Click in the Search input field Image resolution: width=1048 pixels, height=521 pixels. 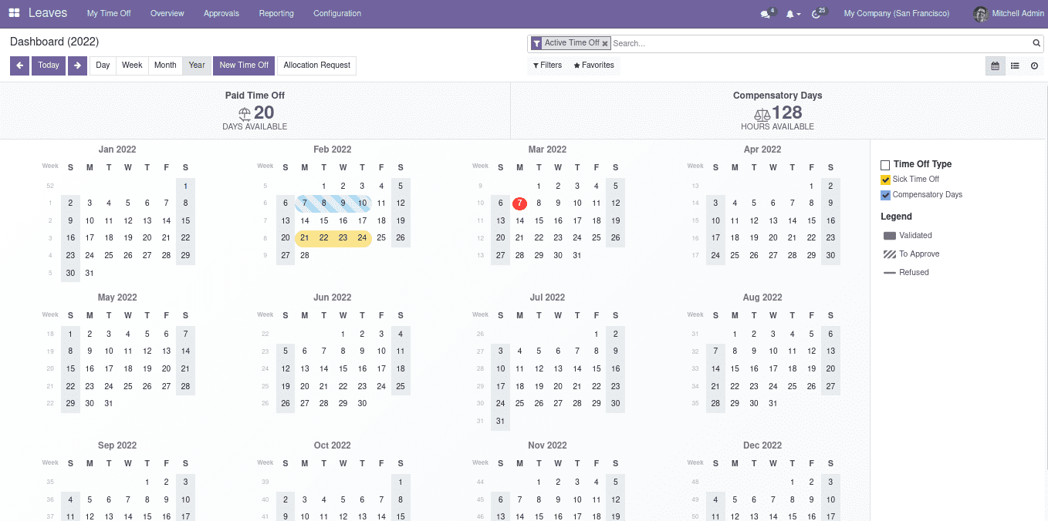pos(818,43)
